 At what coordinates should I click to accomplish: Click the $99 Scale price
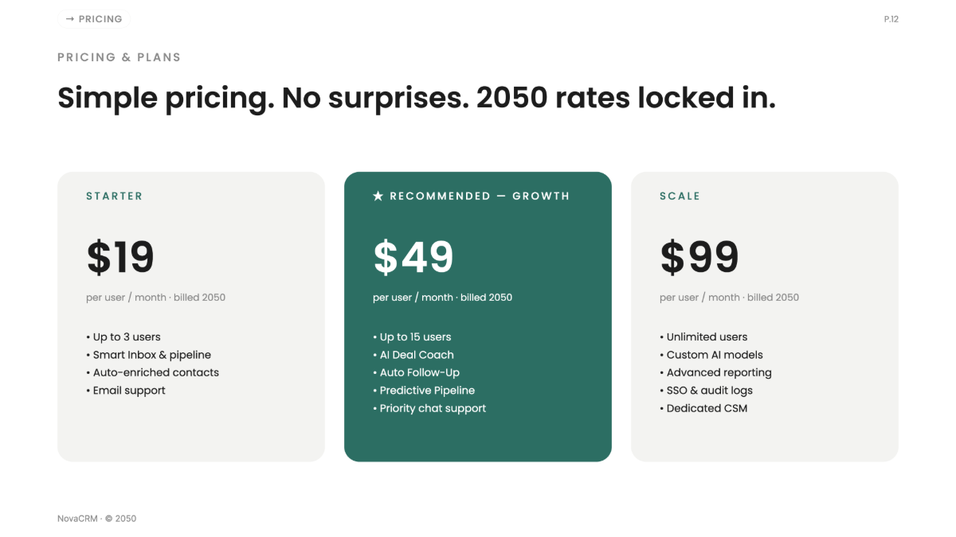(699, 257)
